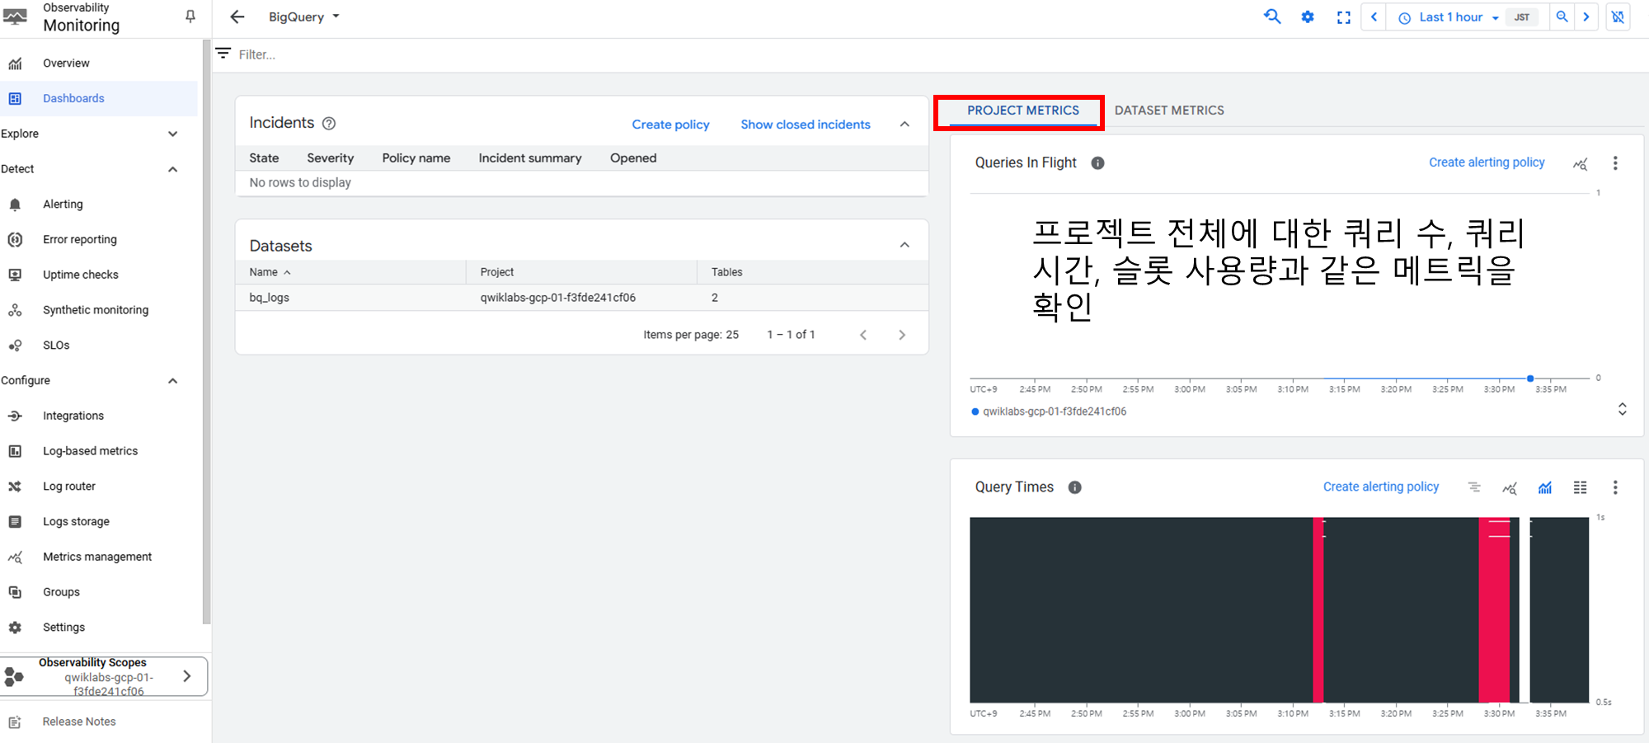Expand Queries In Flight legend
Image resolution: width=1649 pixels, height=743 pixels.
(1622, 409)
